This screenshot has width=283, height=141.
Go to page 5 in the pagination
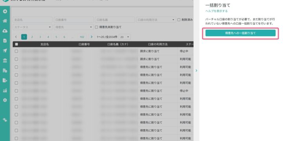pyautogui.click(x=56, y=37)
